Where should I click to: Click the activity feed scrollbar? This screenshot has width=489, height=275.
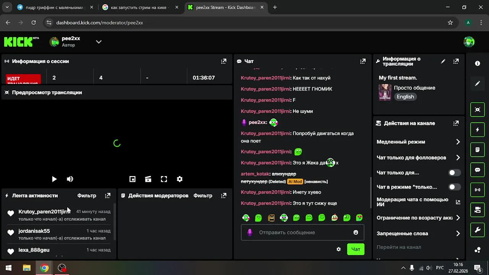(115, 221)
